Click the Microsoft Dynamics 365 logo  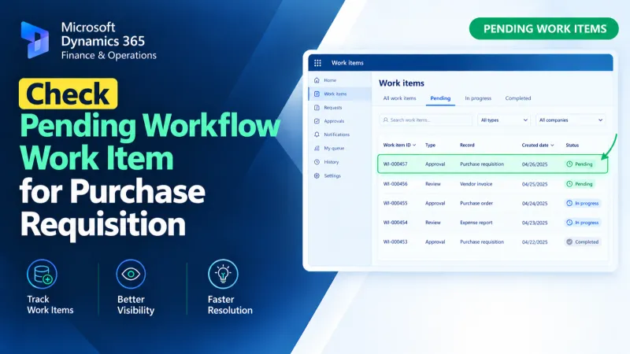(35, 40)
